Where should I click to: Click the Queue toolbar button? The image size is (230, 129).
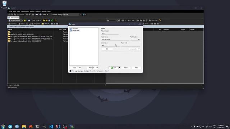coord(43,14)
